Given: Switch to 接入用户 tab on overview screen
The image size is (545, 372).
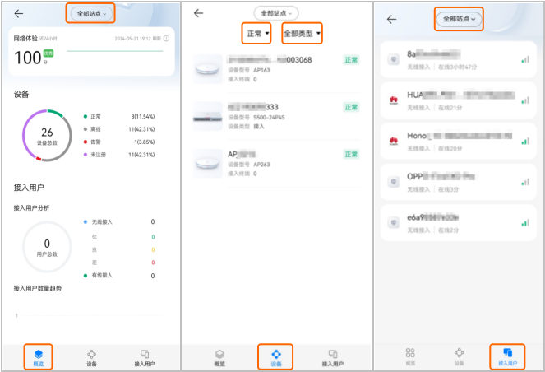Looking at the screenshot, I should point(144,358).
